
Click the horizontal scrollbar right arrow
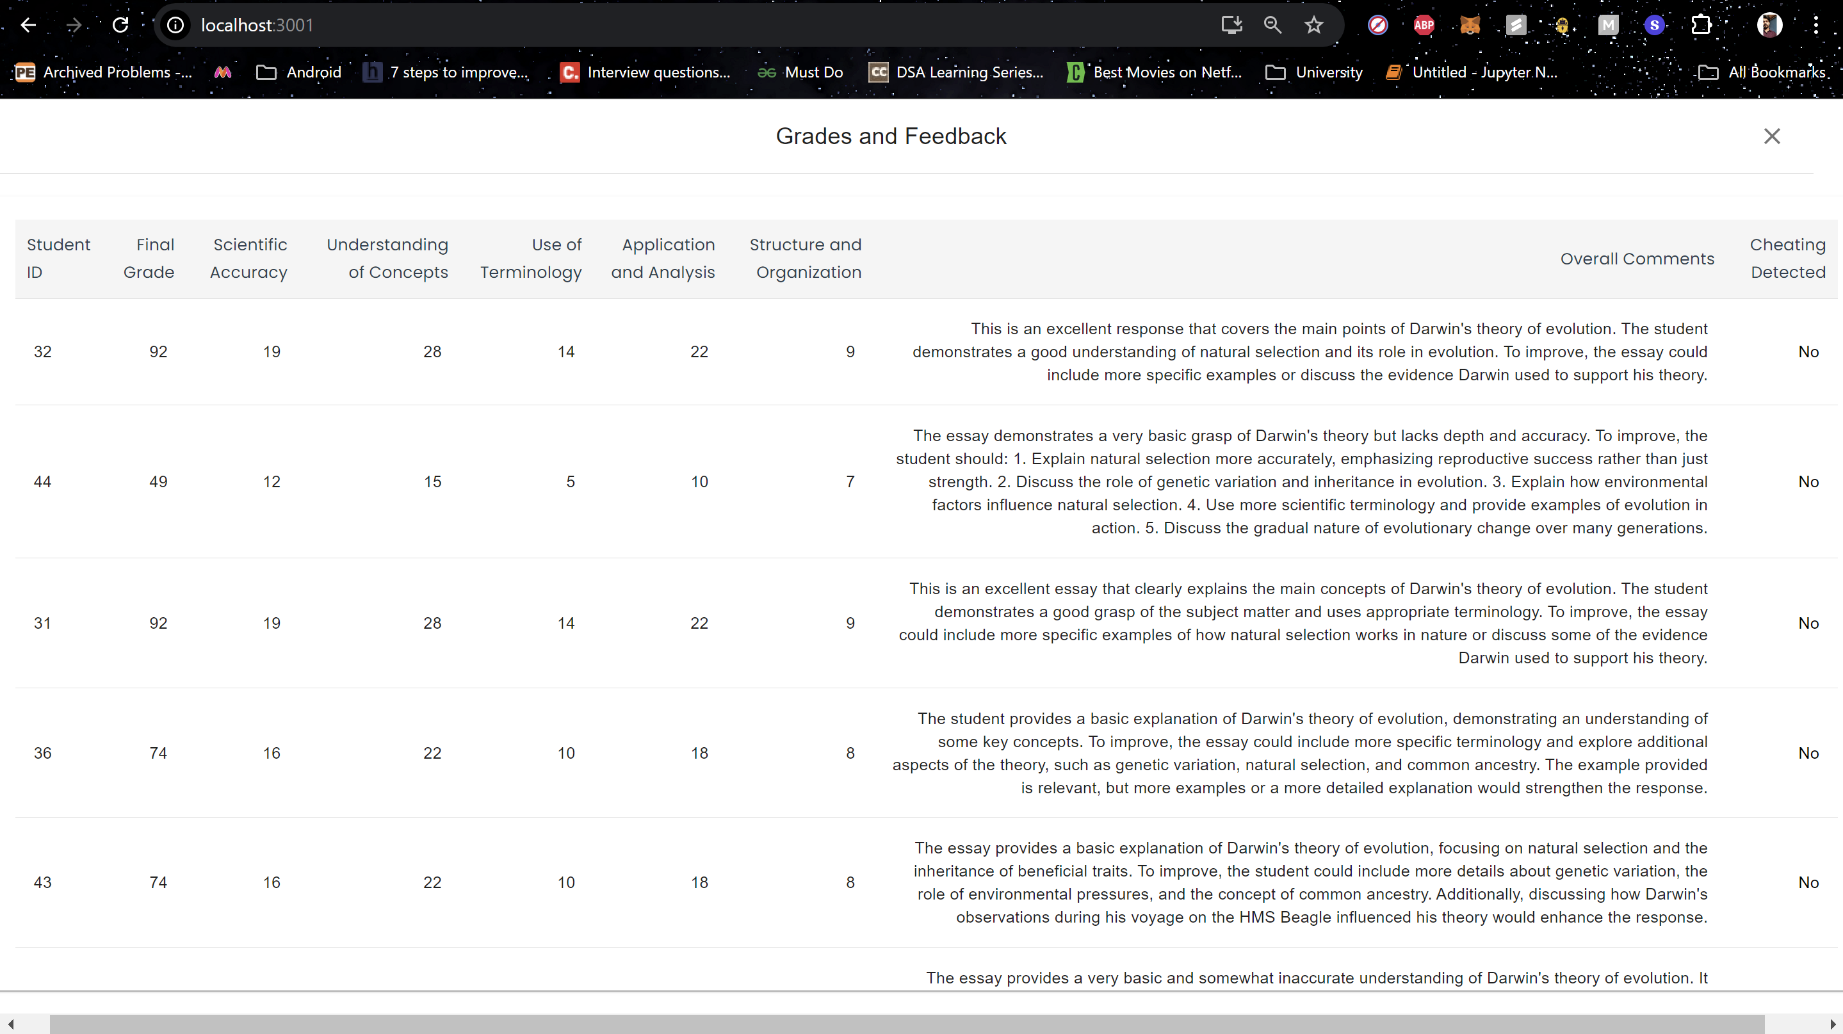coord(1832,1024)
